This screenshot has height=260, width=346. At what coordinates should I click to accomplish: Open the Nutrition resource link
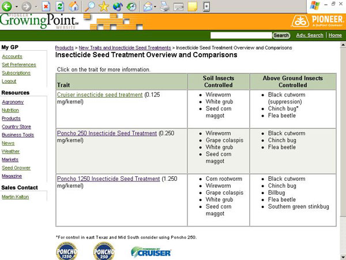coord(10,110)
